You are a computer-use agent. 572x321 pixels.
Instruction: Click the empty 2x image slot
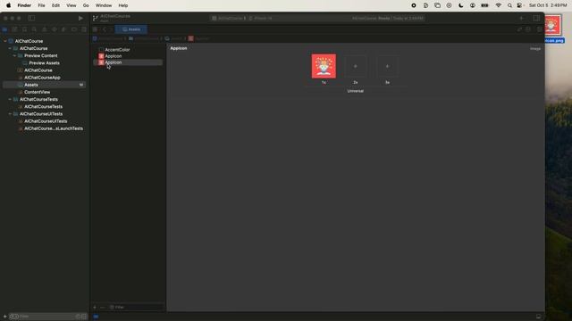click(356, 66)
